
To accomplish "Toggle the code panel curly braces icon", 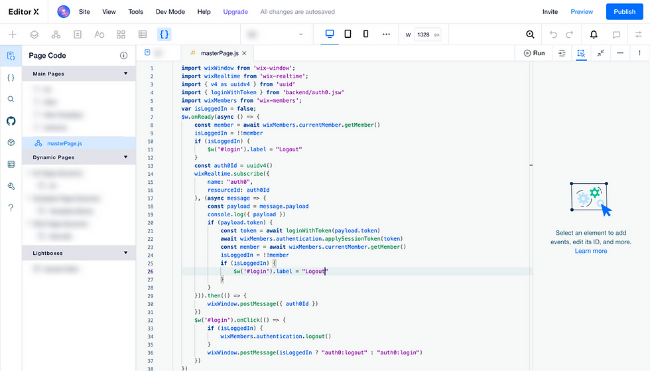I will (x=164, y=35).
